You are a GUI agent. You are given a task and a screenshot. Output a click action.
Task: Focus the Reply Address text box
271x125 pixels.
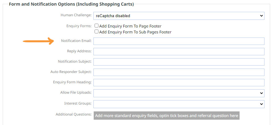pos(179,52)
